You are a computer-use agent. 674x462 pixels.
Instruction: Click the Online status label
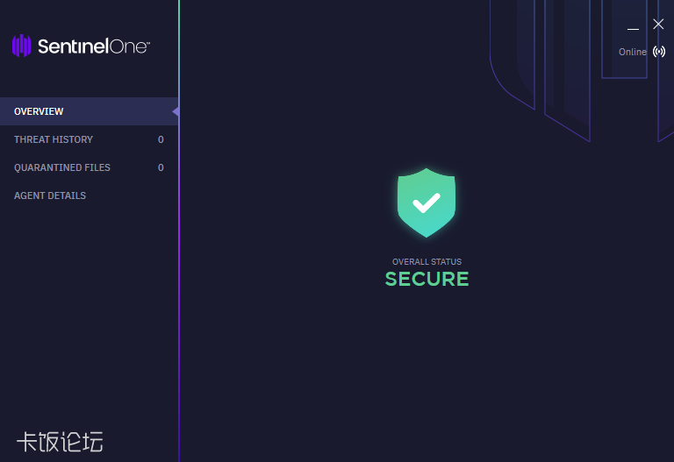point(632,52)
